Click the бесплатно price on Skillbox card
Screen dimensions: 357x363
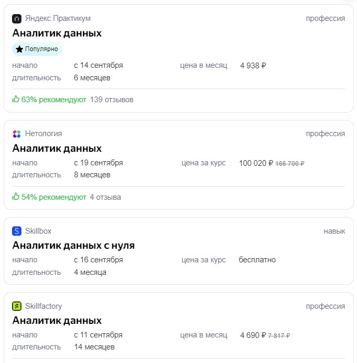click(257, 260)
